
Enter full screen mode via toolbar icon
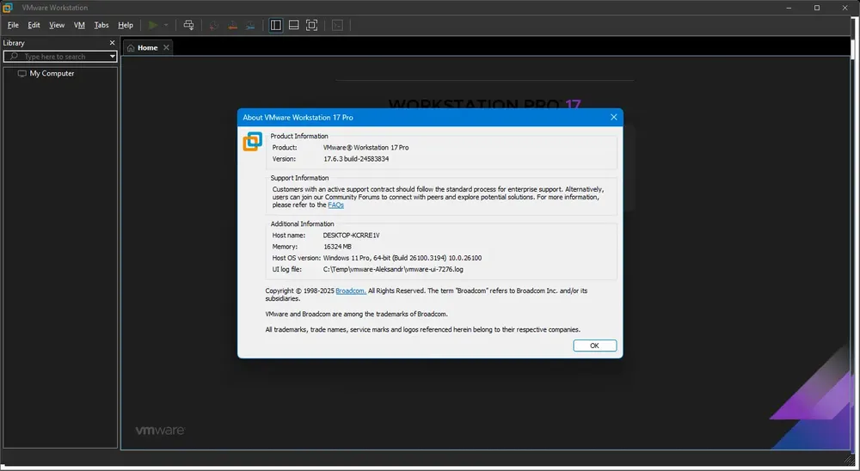tap(311, 25)
